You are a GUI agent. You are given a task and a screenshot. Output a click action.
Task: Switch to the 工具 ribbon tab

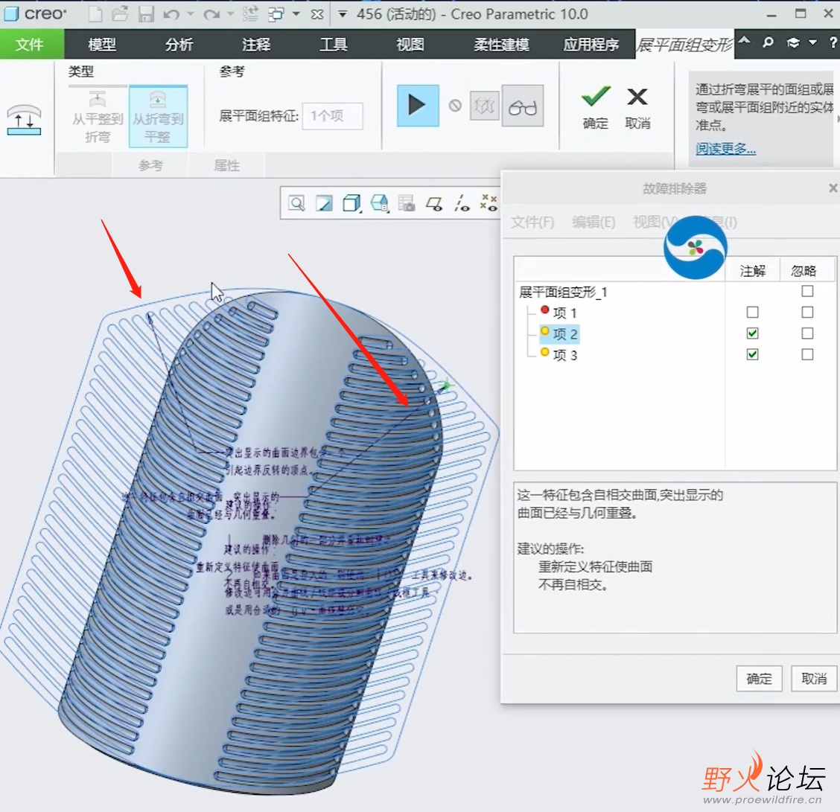(333, 45)
